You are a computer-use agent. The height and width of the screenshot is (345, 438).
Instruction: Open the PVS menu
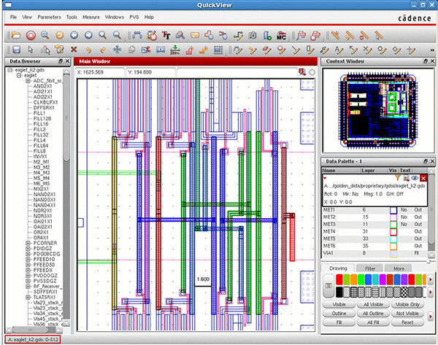click(x=134, y=18)
